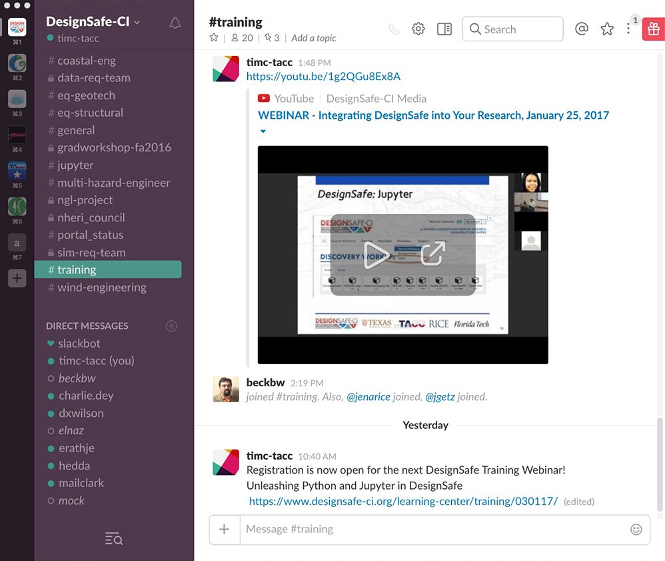
Task: Open the #jupyter channel
Action: click(75, 165)
